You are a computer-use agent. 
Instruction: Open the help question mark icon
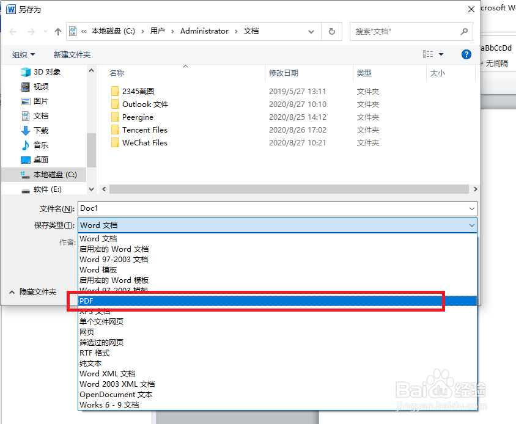[466, 54]
